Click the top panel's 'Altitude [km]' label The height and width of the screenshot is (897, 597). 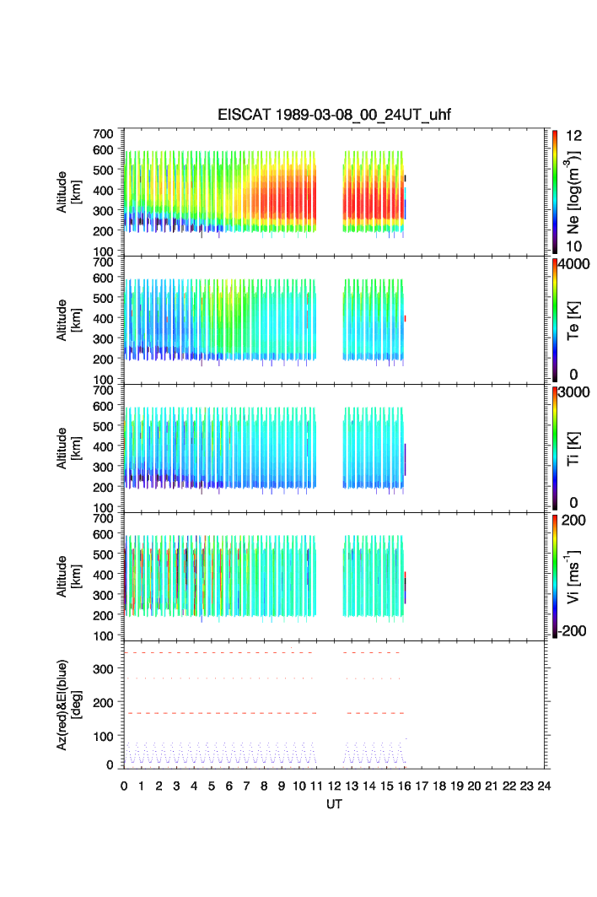[67, 191]
